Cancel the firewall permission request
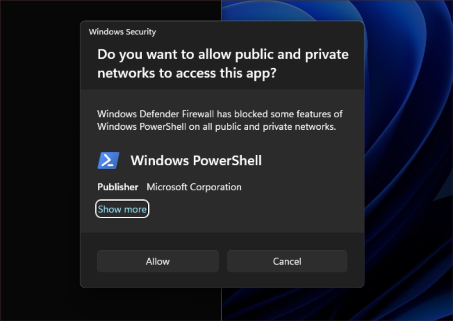The image size is (453, 321). (287, 261)
